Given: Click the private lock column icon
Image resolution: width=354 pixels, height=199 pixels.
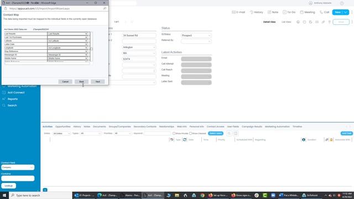Looking at the screenshot, I should tap(331, 140).
